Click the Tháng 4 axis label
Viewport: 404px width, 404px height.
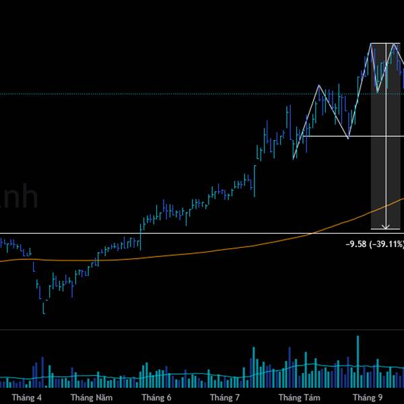tap(26, 397)
